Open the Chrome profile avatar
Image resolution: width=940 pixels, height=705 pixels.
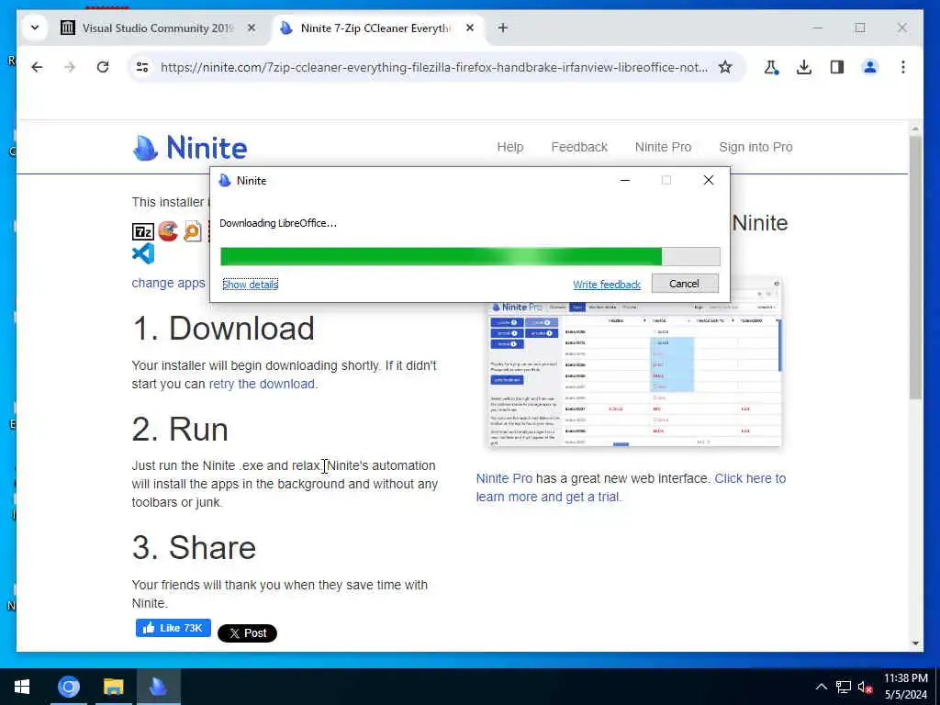pyautogui.click(x=870, y=67)
